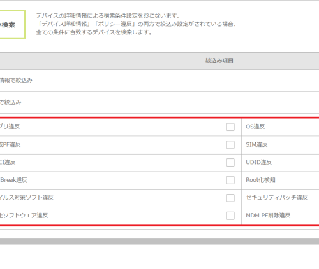Click the セキュリティパッチ違反 label

[x=277, y=198]
